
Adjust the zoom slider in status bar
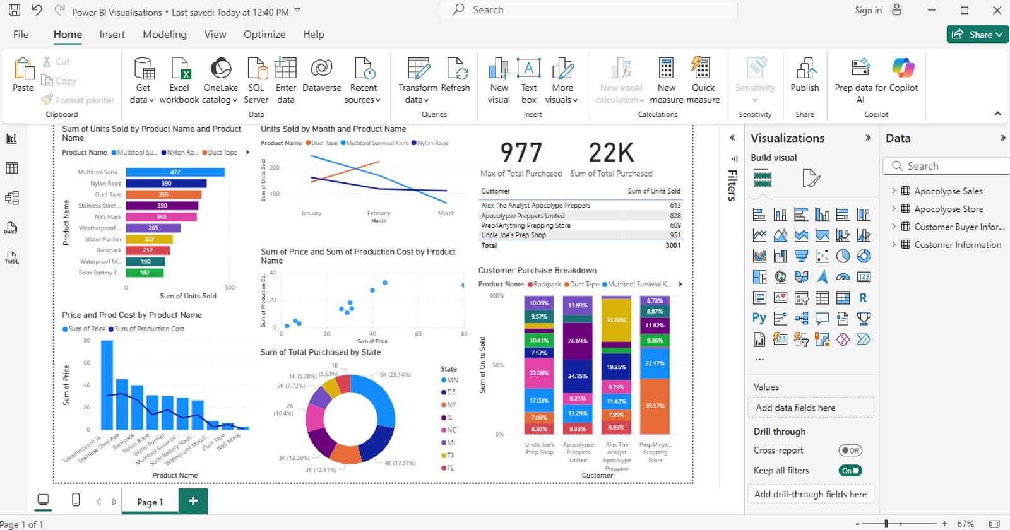coord(886,524)
